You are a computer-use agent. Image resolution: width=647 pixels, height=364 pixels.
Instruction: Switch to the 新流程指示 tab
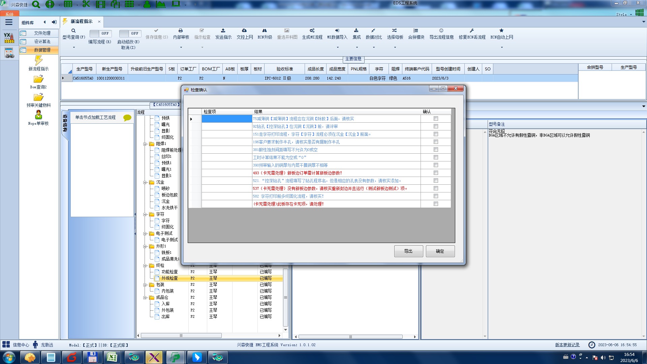[81, 22]
